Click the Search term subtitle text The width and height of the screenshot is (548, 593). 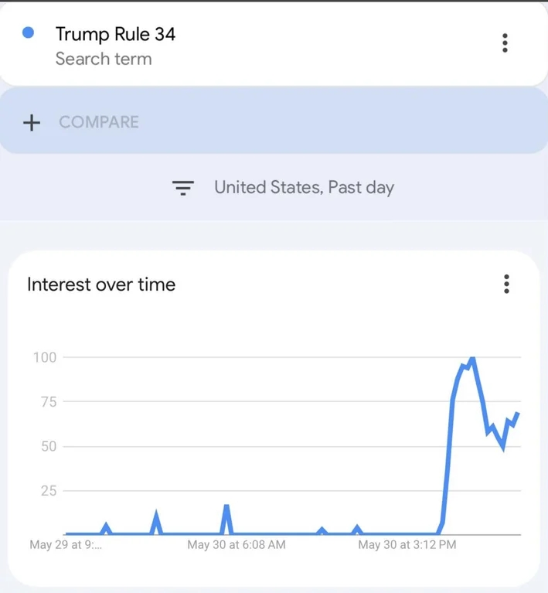tap(104, 59)
